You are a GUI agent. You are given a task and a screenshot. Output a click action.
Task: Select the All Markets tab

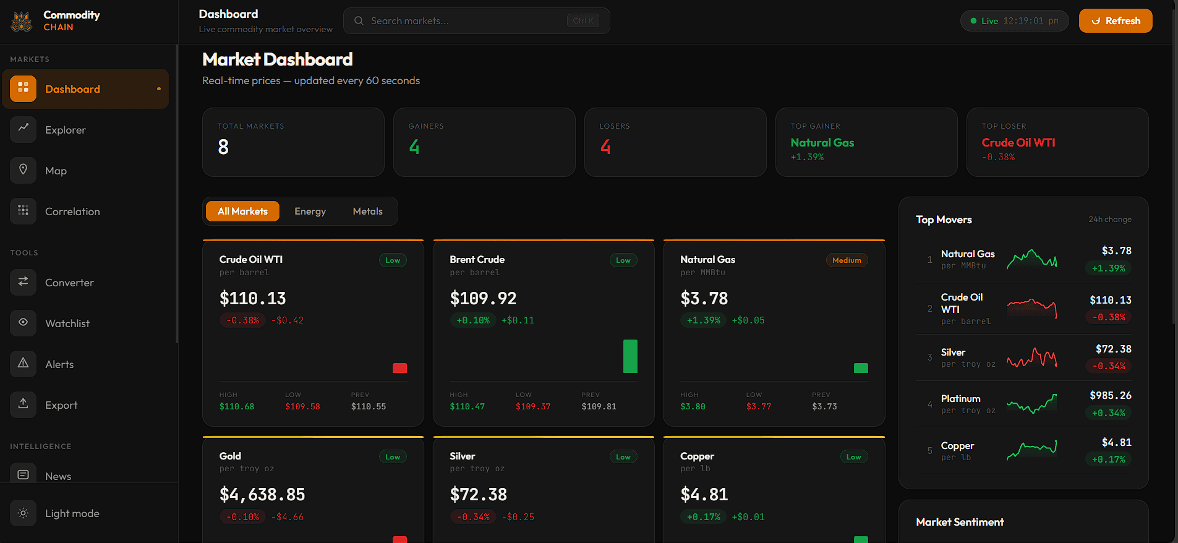point(242,212)
